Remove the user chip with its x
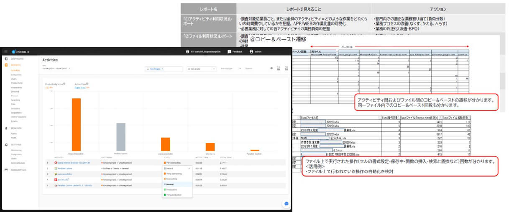Viewport: 509px width, 212px height. pyautogui.click(x=162, y=68)
